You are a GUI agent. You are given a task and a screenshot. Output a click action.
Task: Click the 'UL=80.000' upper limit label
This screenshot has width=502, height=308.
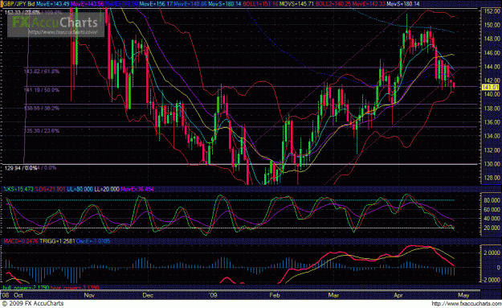pyautogui.click(x=80, y=189)
